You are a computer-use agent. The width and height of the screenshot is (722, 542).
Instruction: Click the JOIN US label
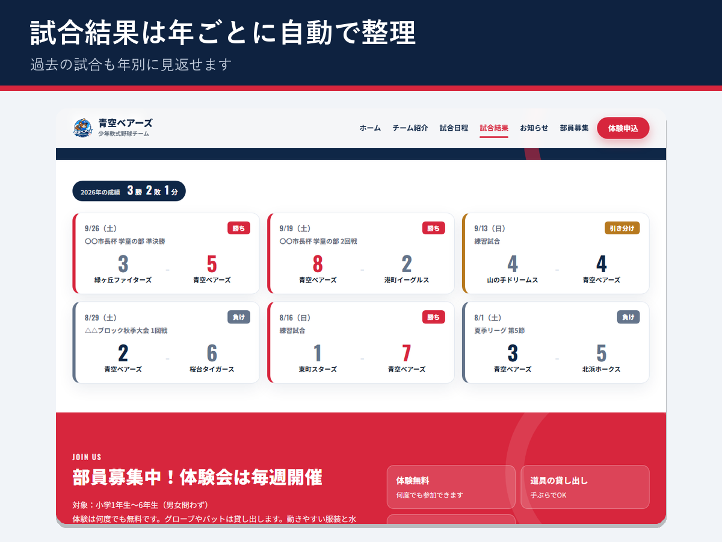pos(87,457)
